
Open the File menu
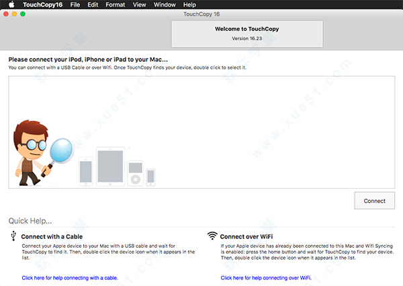(75, 5)
